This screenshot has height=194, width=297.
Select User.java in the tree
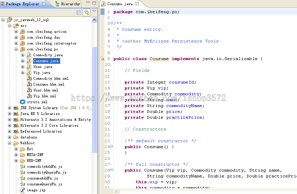click(43, 67)
